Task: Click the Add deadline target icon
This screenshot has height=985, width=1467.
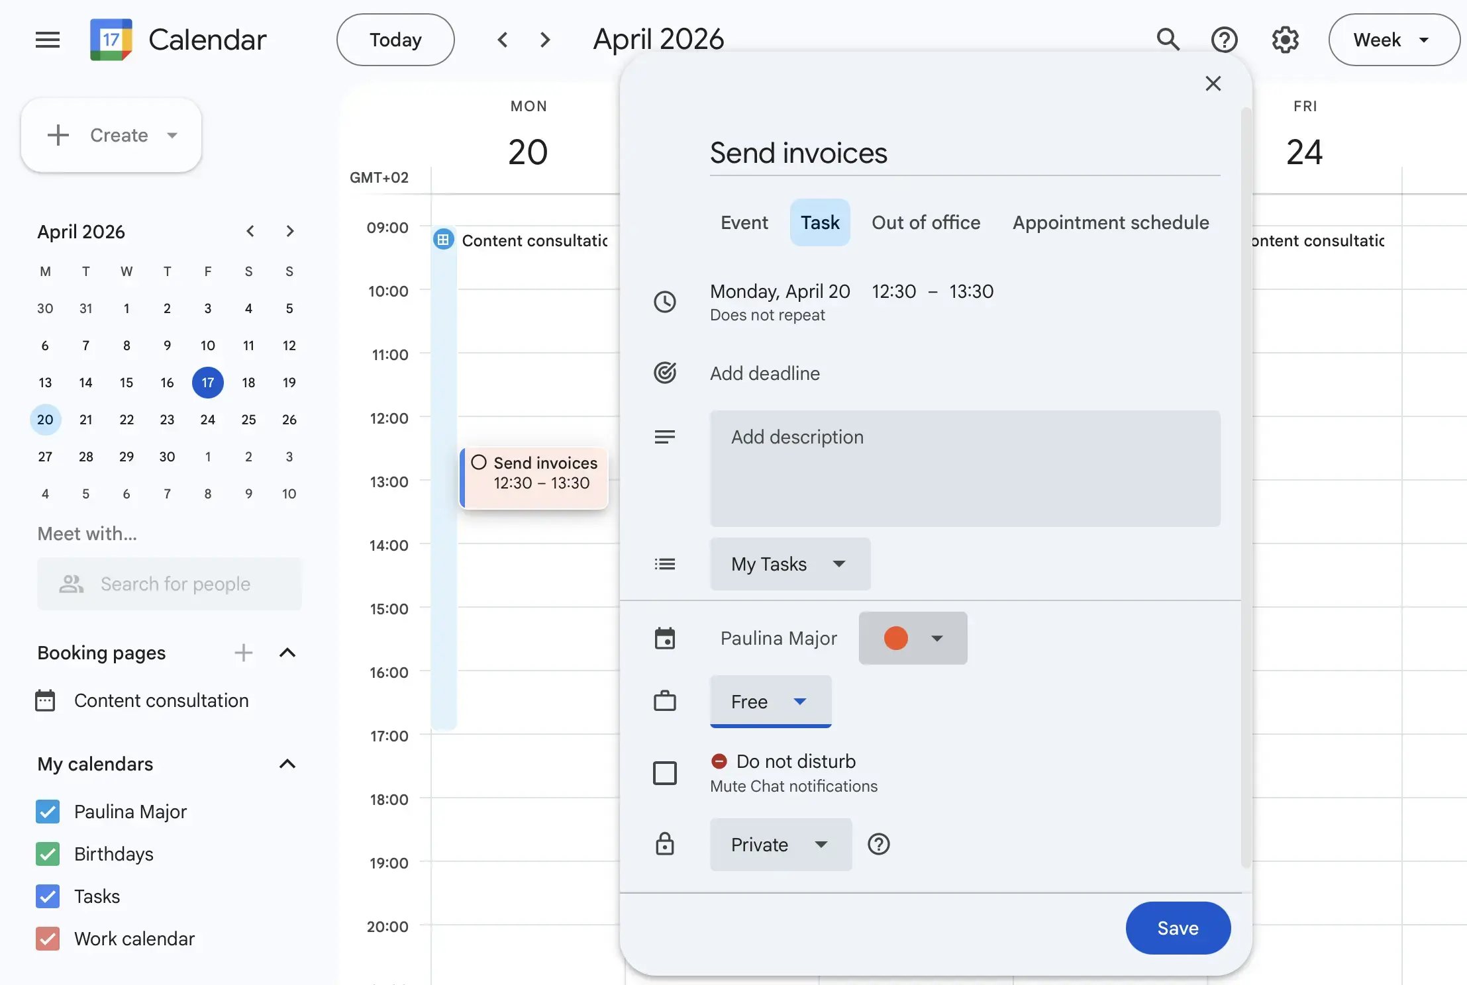Action: [x=665, y=373]
